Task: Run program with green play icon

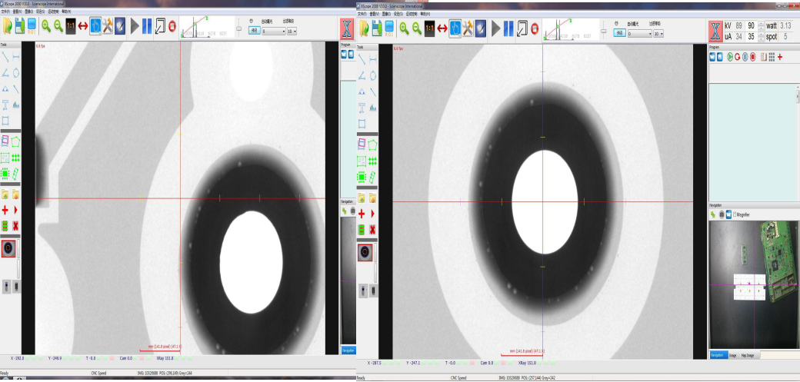Action: point(730,57)
